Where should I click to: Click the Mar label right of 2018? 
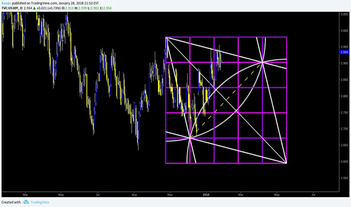(241, 195)
